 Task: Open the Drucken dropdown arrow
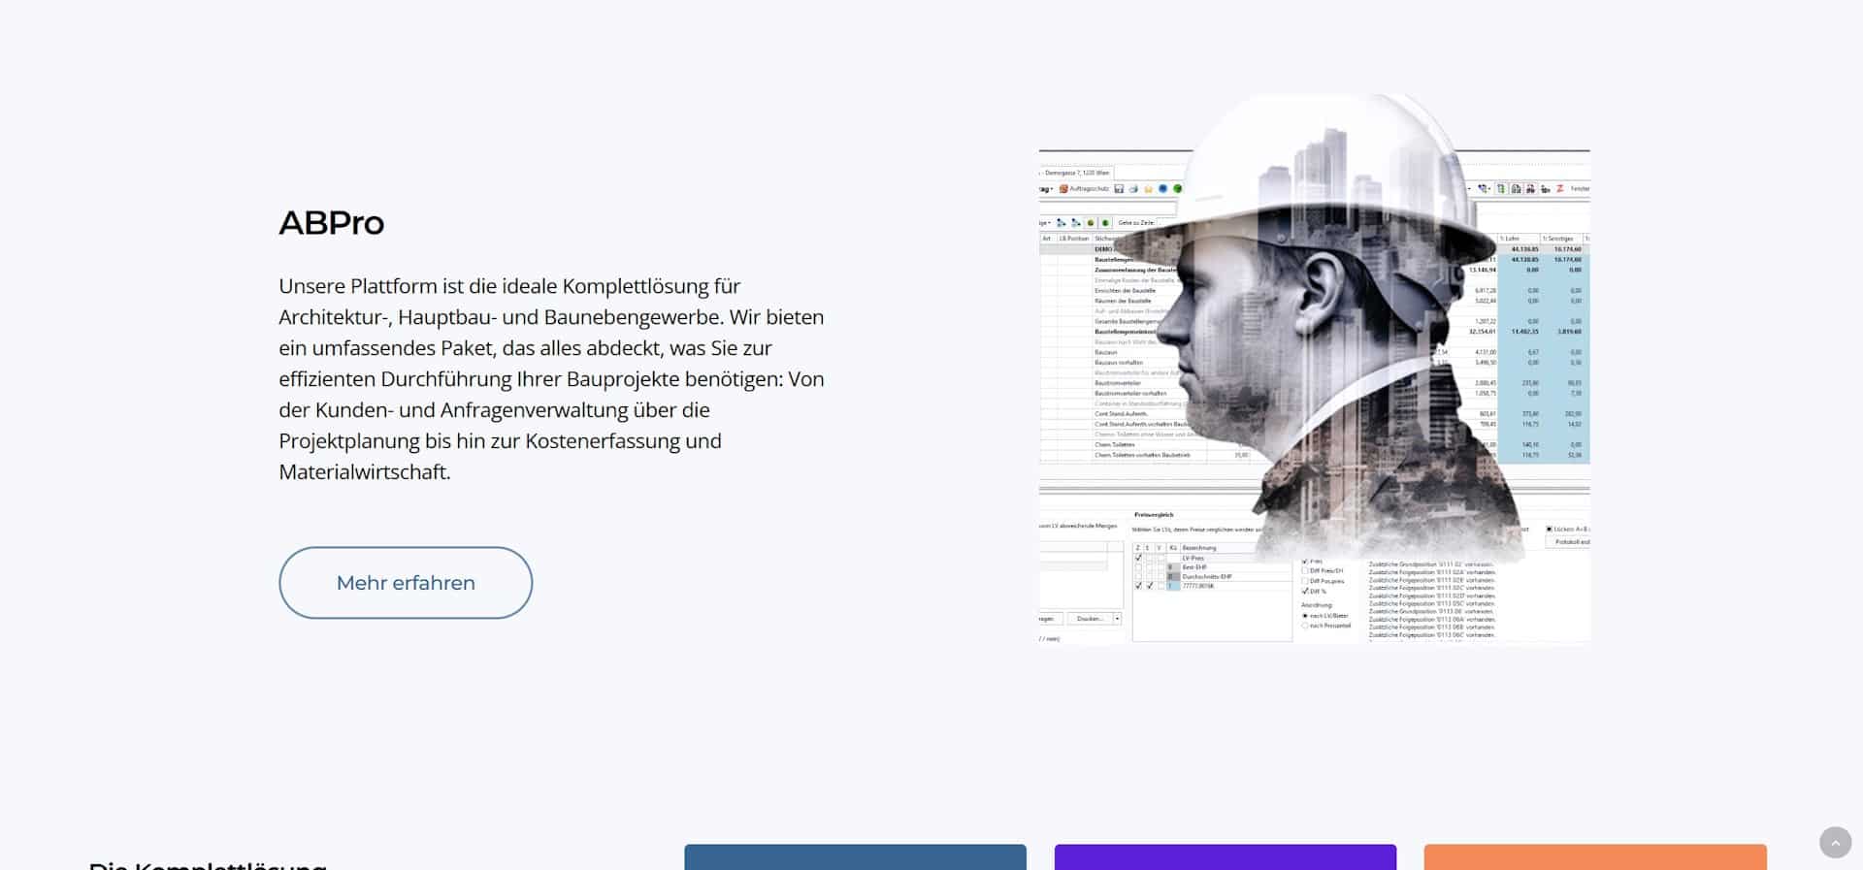(1117, 619)
